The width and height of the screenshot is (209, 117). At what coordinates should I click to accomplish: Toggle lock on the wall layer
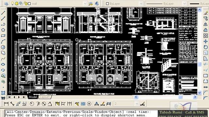(25, 4)
